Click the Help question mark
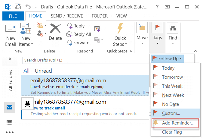 157,7
